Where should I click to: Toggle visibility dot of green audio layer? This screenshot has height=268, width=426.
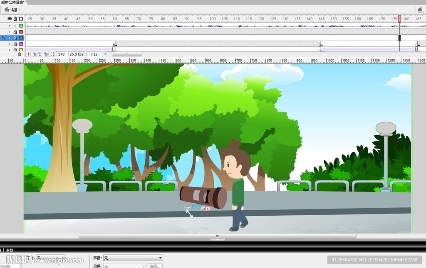10,26
